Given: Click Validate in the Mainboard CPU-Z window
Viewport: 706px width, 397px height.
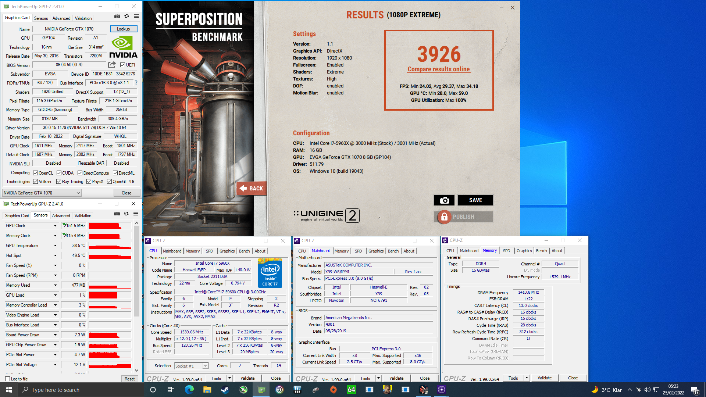Looking at the screenshot, I should point(396,378).
